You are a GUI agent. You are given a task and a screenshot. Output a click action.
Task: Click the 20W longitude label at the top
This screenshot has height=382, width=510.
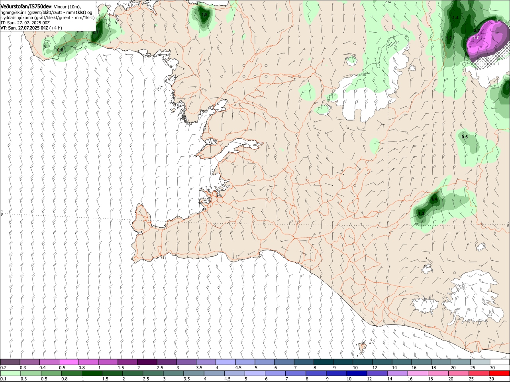(x=388, y=2)
